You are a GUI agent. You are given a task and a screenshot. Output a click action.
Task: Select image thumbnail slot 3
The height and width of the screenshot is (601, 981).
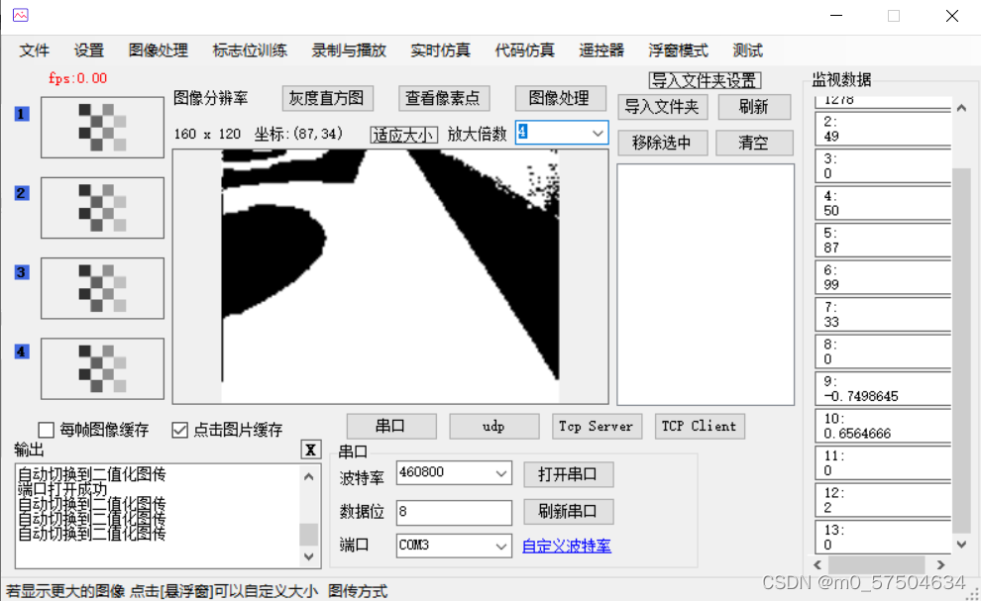(x=103, y=288)
